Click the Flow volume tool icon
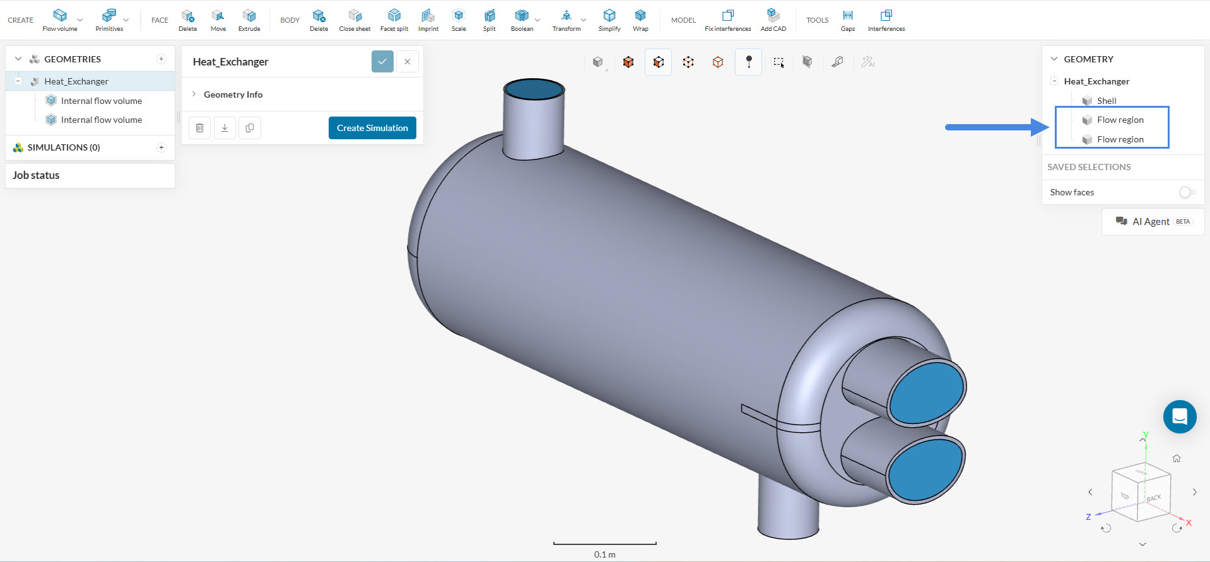Viewport: 1210px width, 562px height. 60,16
